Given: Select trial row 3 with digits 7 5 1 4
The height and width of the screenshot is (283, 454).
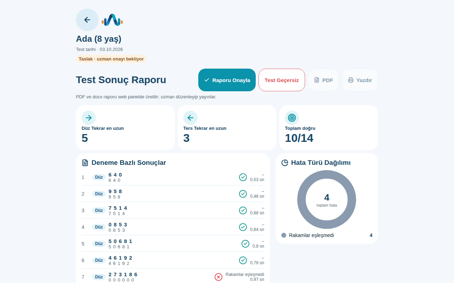Looking at the screenshot, I should pos(173,210).
